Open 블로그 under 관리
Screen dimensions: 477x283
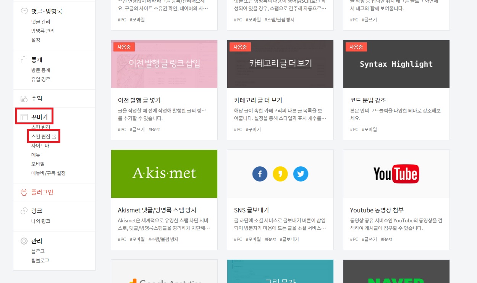pyautogui.click(x=38, y=251)
